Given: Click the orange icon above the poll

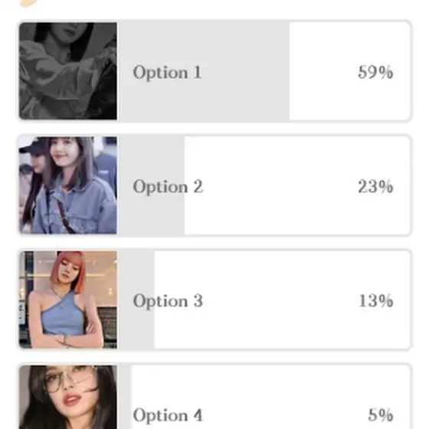Looking at the screenshot, I should (x=29, y=3).
